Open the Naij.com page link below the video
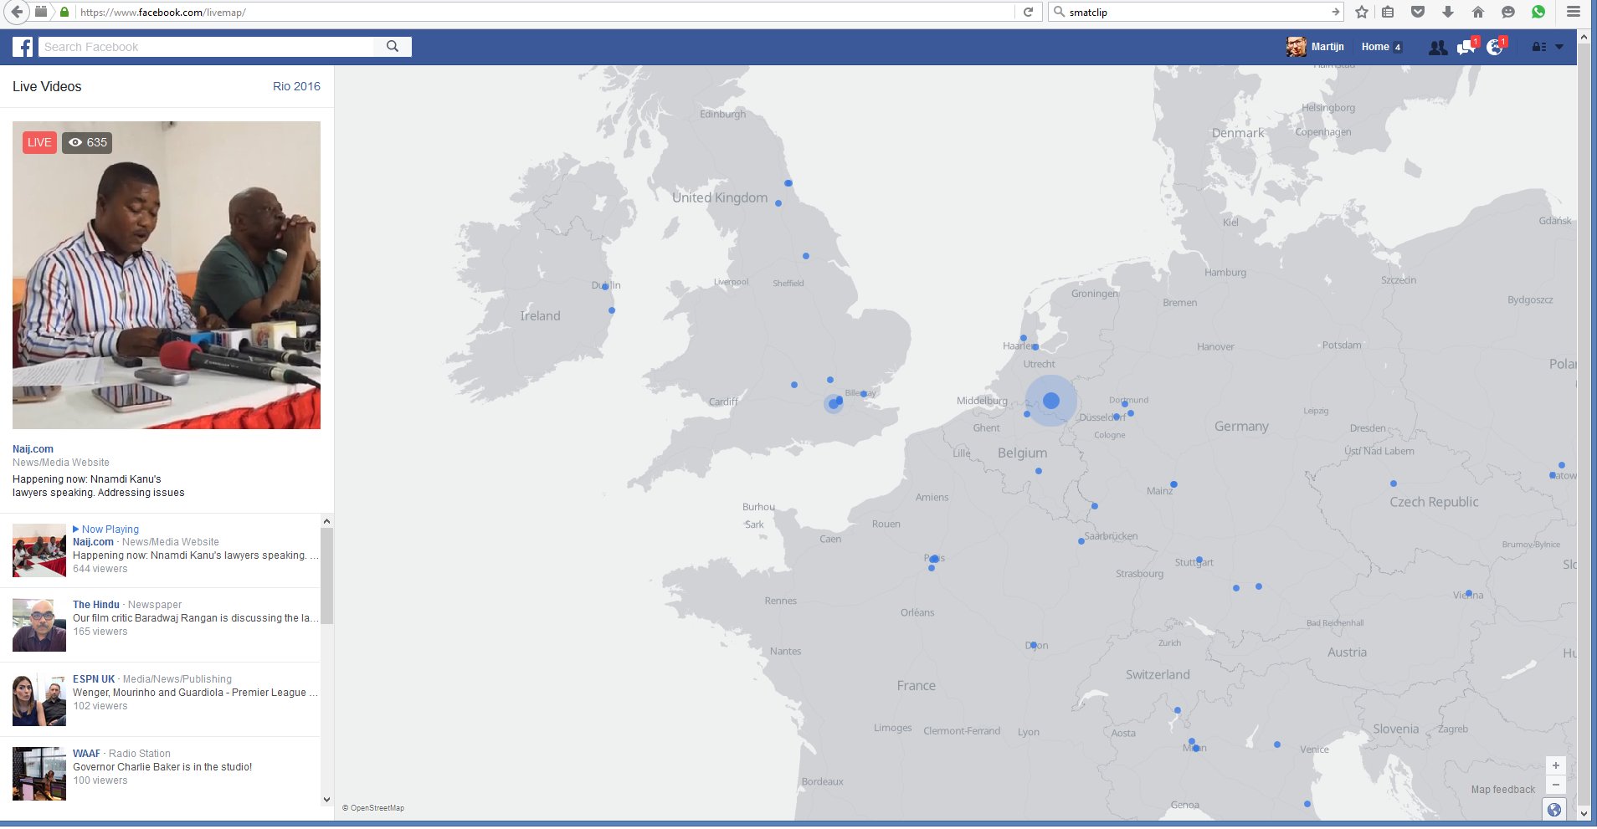This screenshot has width=1597, height=829. click(x=33, y=449)
